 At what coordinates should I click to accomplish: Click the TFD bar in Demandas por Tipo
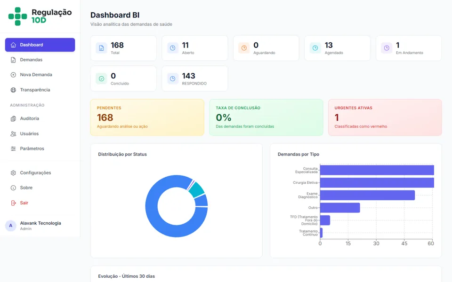pyautogui.click(x=325, y=220)
